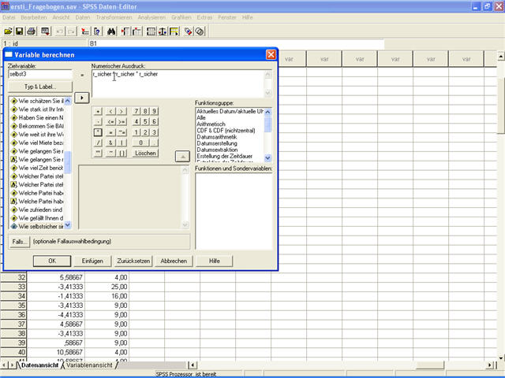
Task: Click the Zielvariable input field
Action: [39, 74]
